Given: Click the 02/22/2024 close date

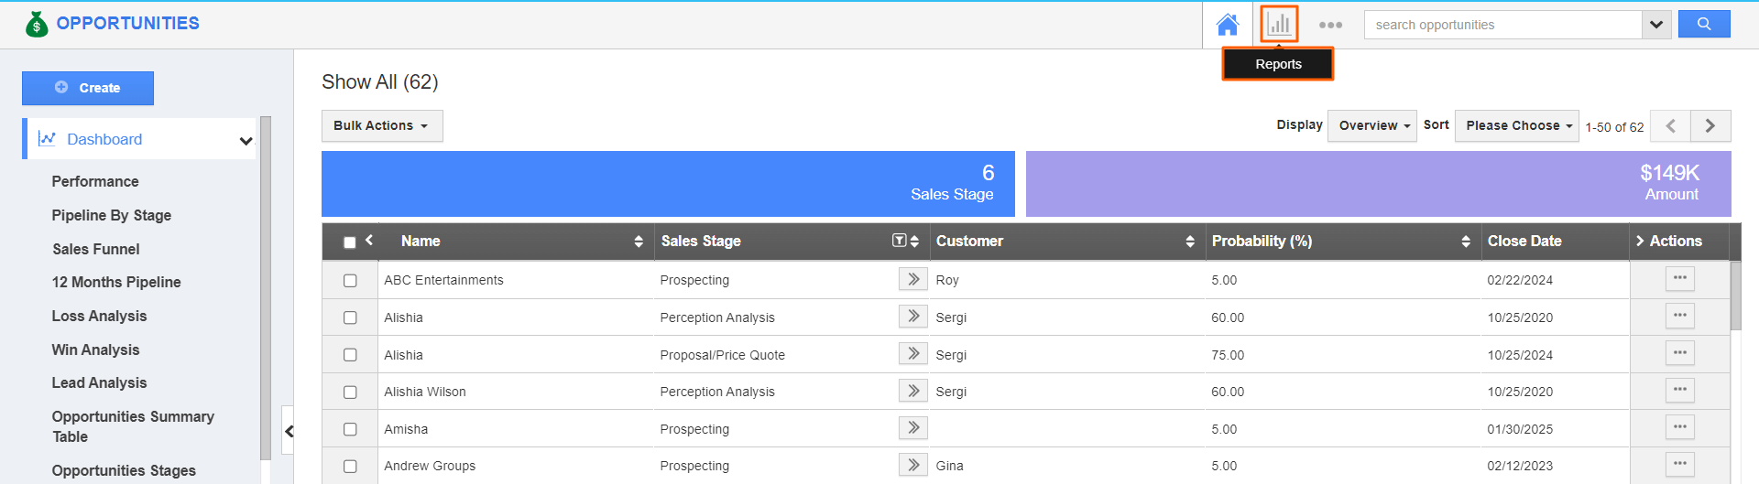Looking at the screenshot, I should tap(1520, 280).
